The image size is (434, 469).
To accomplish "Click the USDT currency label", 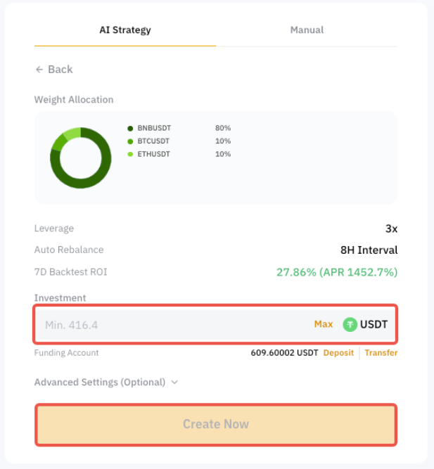I will click(x=374, y=324).
